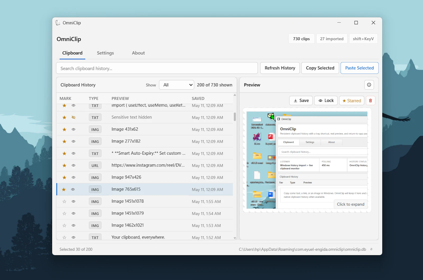Image resolution: width=423 pixels, height=280 pixels.
Task: Click the URL type badge on instagram row
Action: [95, 165]
